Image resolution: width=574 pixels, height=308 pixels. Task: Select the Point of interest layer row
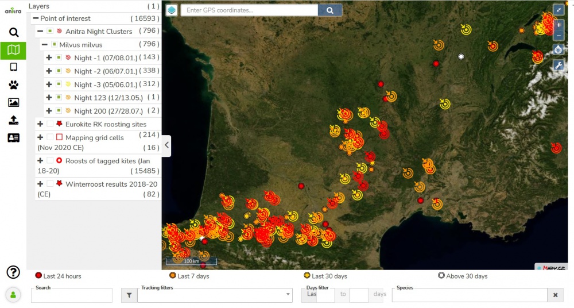click(x=65, y=18)
